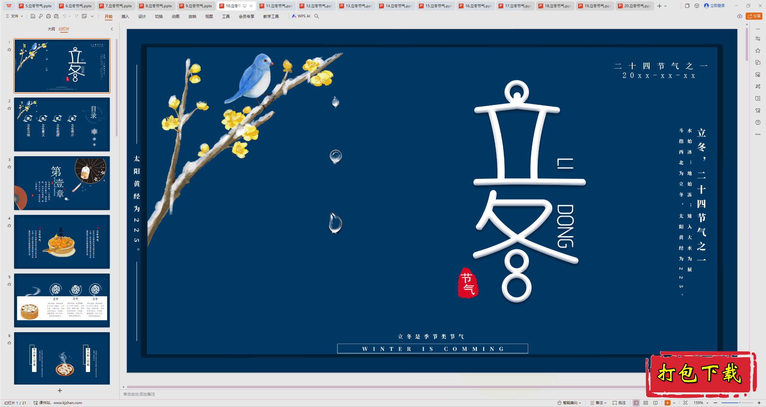The image size is (766, 407).
Task: Expand the undo history dropdown arrow
Action: 69,16
